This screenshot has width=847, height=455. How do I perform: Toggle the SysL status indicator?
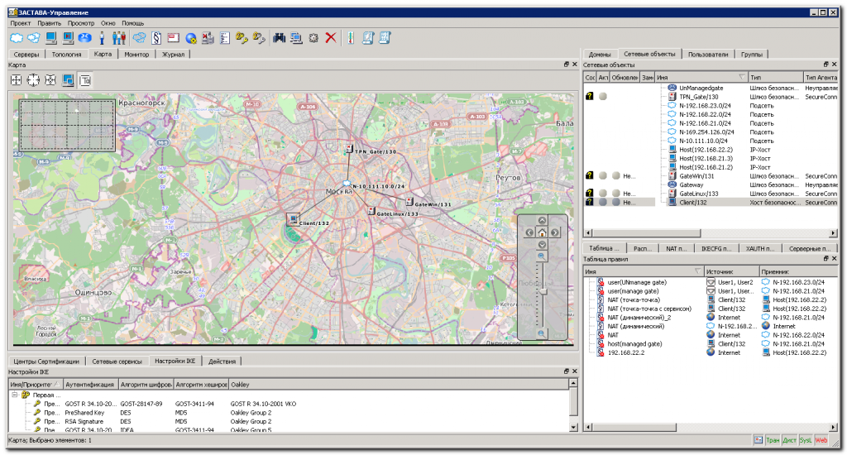coord(805,441)
